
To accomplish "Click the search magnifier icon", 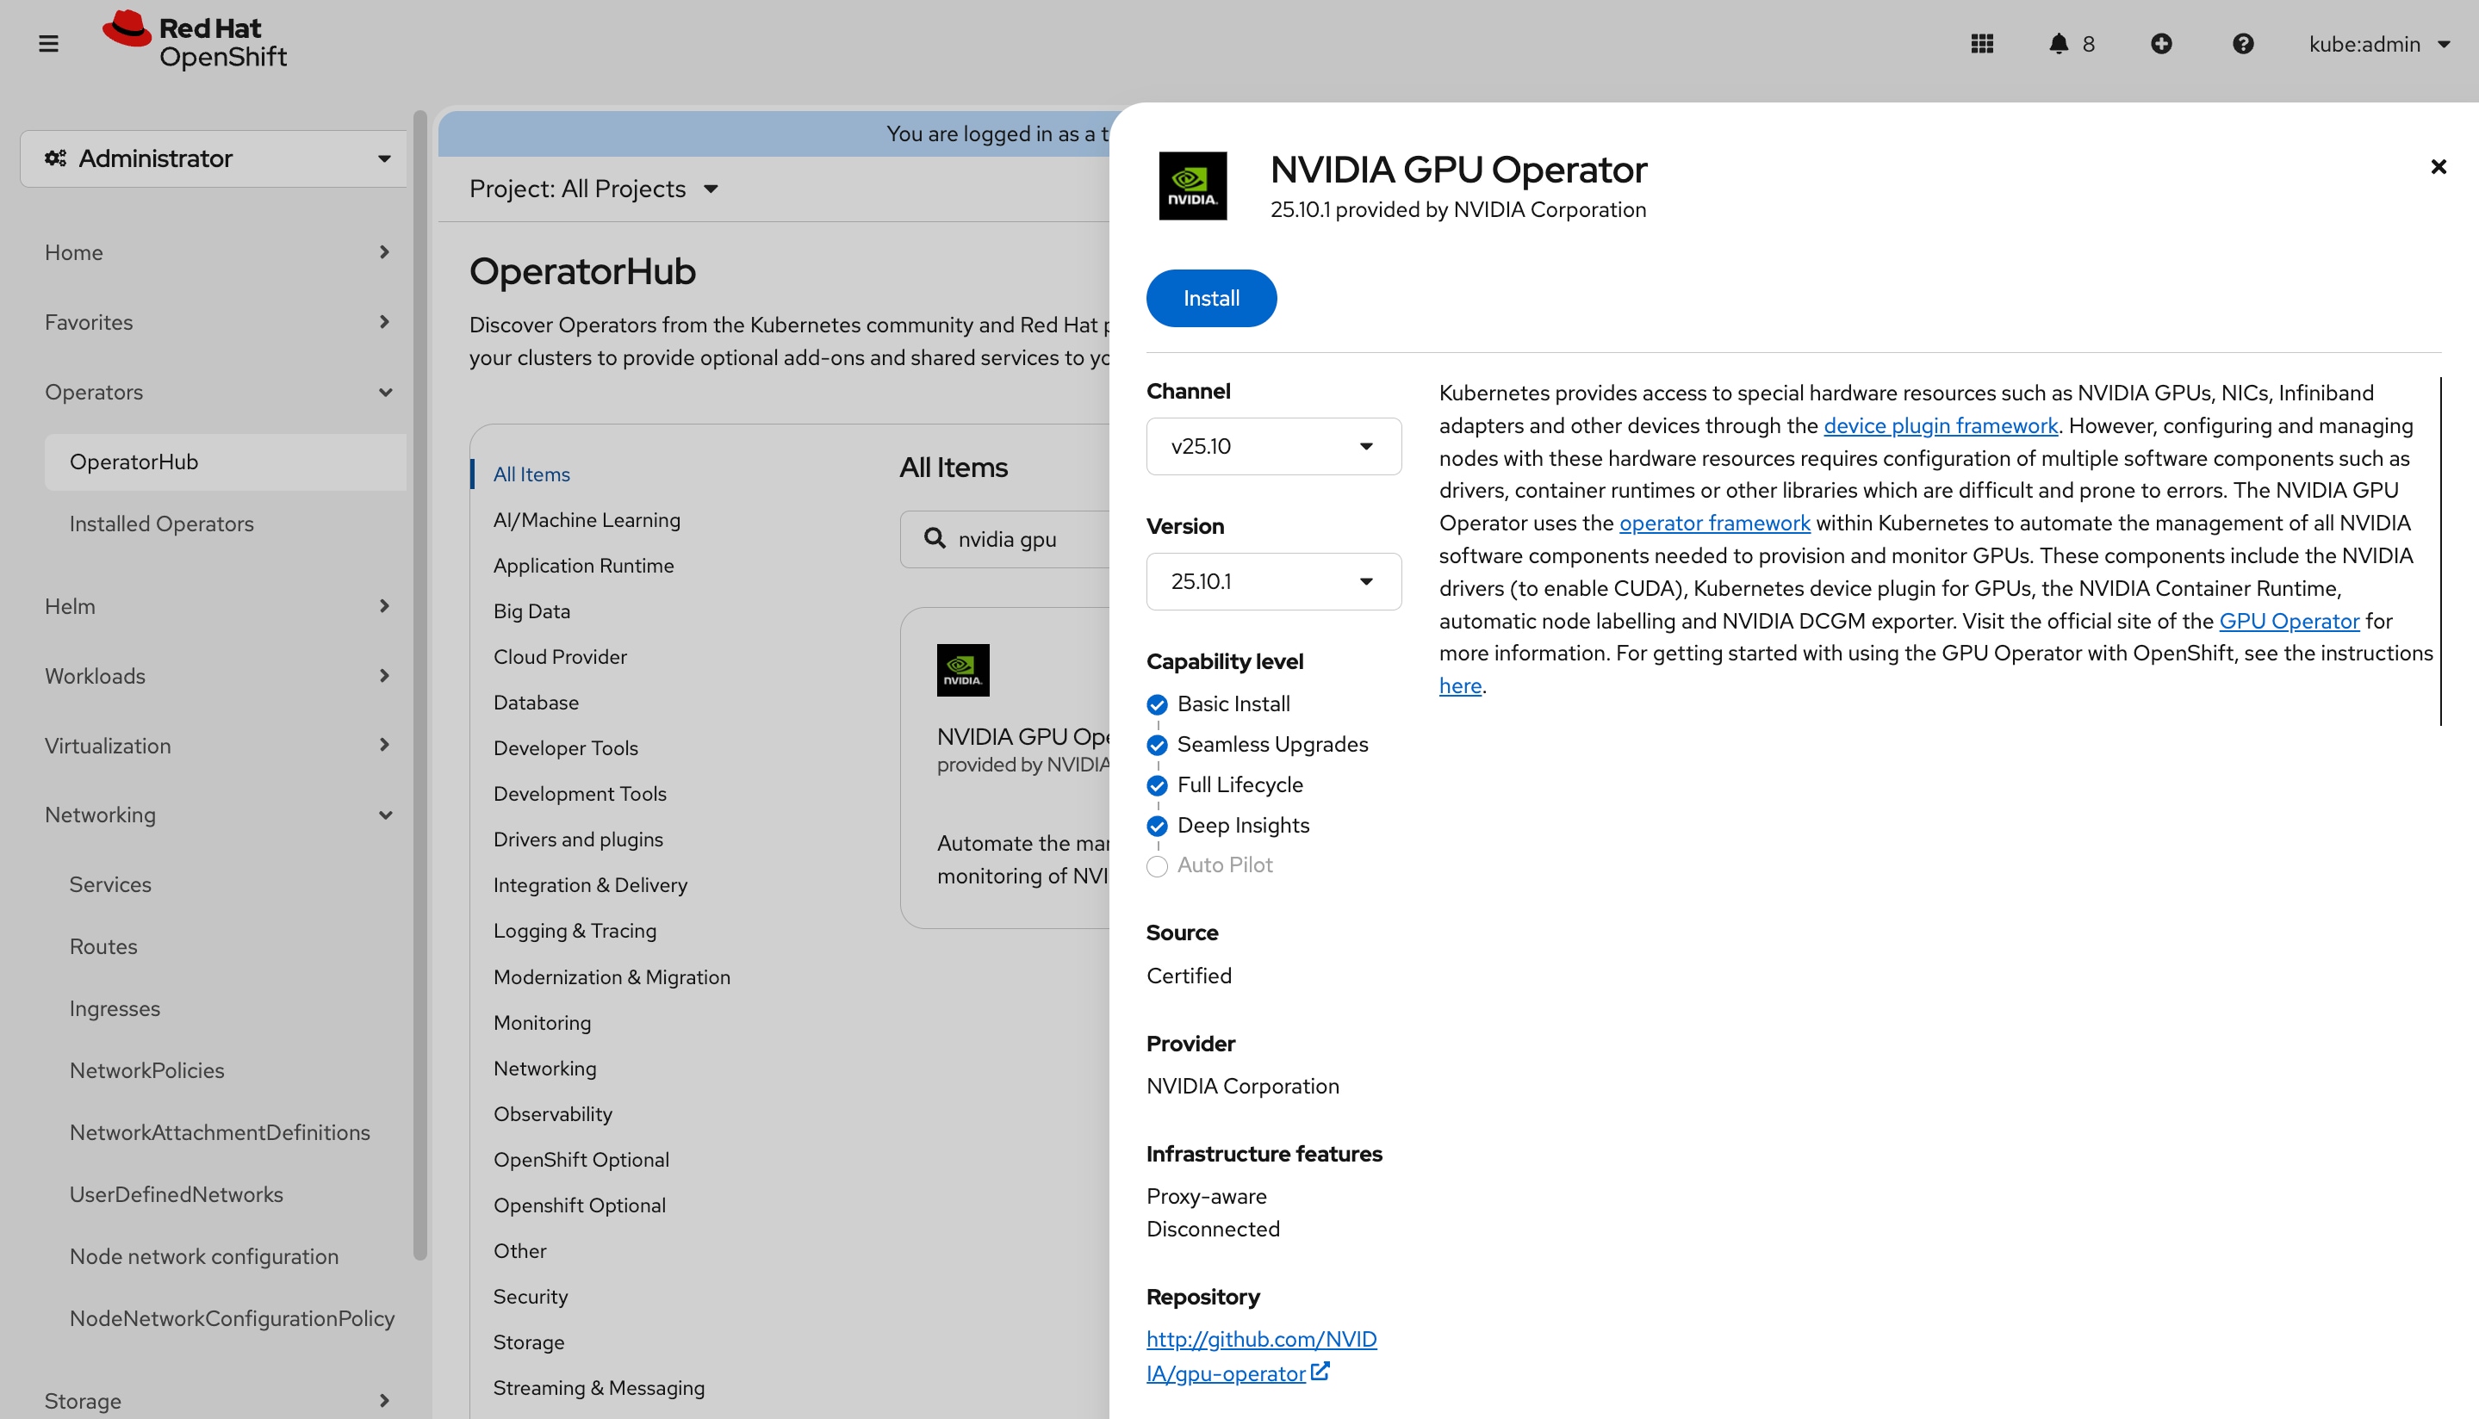I will (934, 538).
